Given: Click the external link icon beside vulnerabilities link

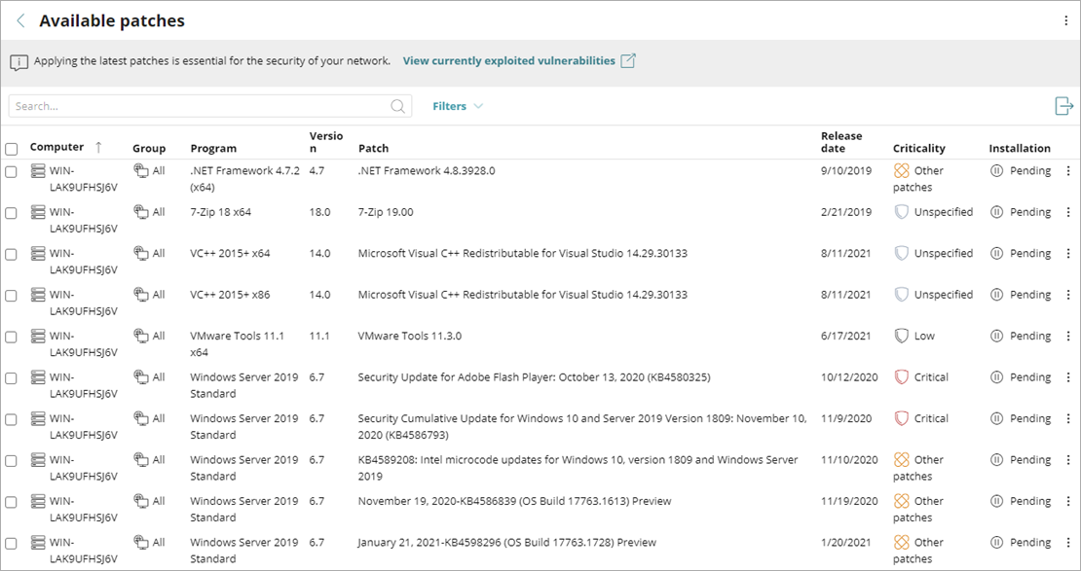Looking at the screenshot, I should pyautogui.click(x=627, y=59).
